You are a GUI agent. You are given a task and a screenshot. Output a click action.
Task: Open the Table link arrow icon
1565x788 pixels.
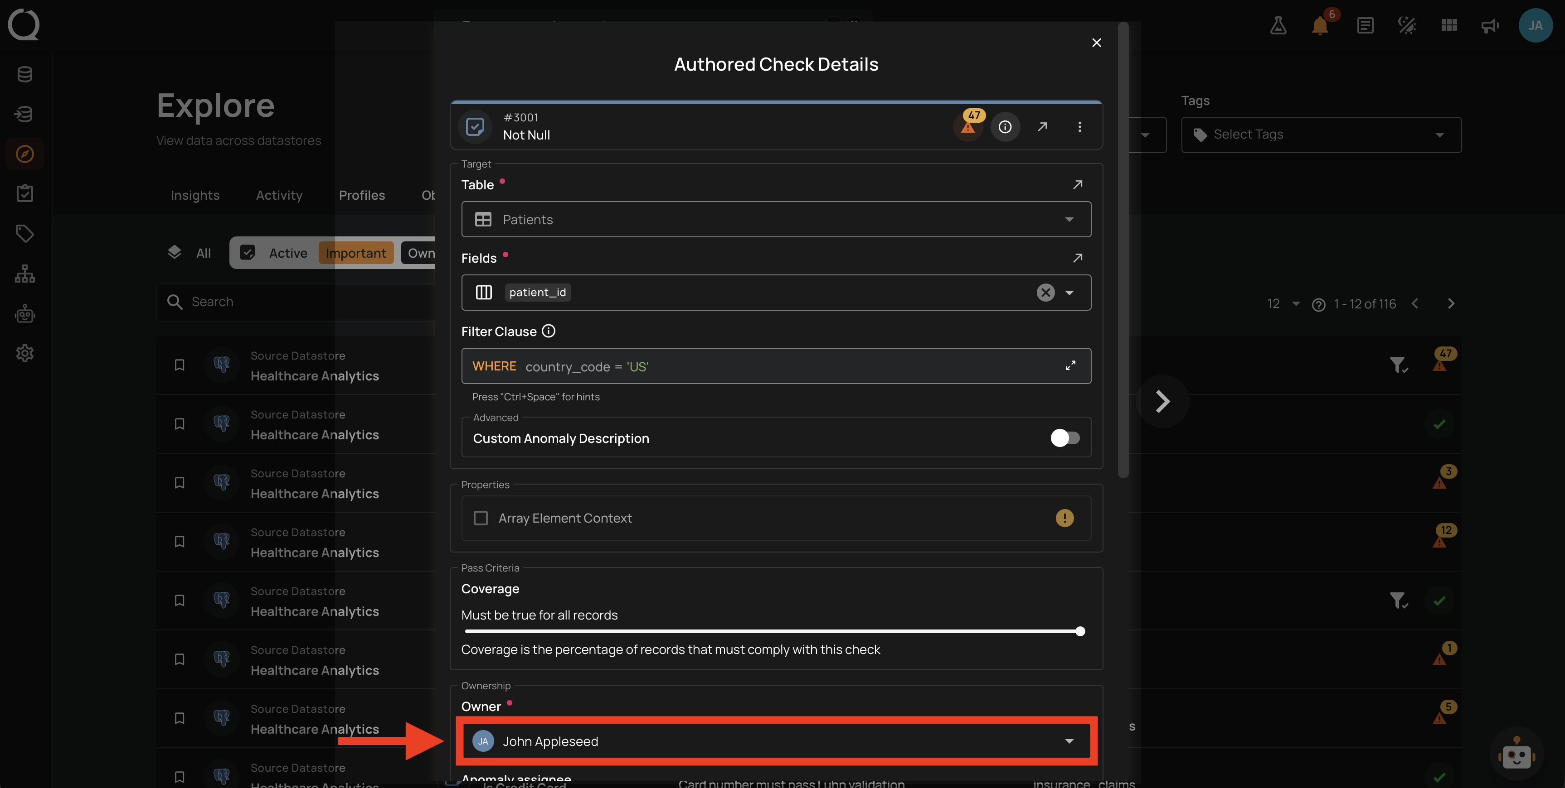click(1078, 184)
